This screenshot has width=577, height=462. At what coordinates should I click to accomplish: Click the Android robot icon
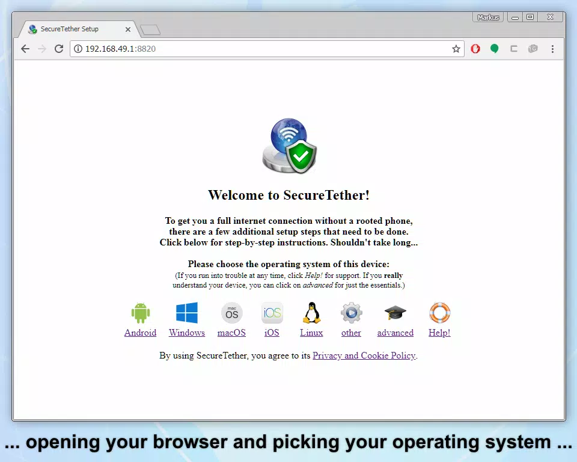point(140,313)
